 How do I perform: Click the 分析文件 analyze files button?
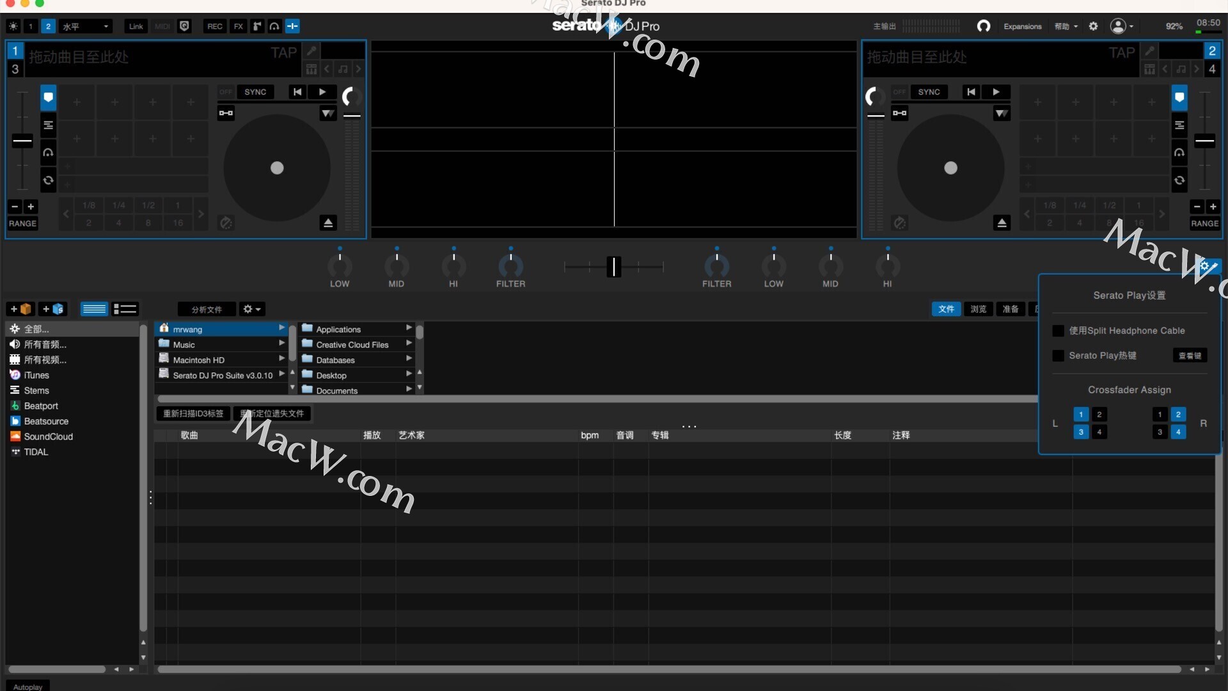coord(207,309)
